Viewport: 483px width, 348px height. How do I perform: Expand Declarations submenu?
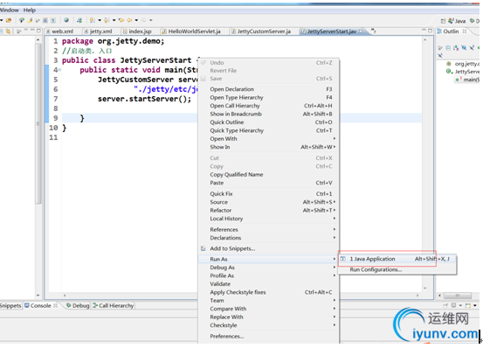[x=269, y=238]
